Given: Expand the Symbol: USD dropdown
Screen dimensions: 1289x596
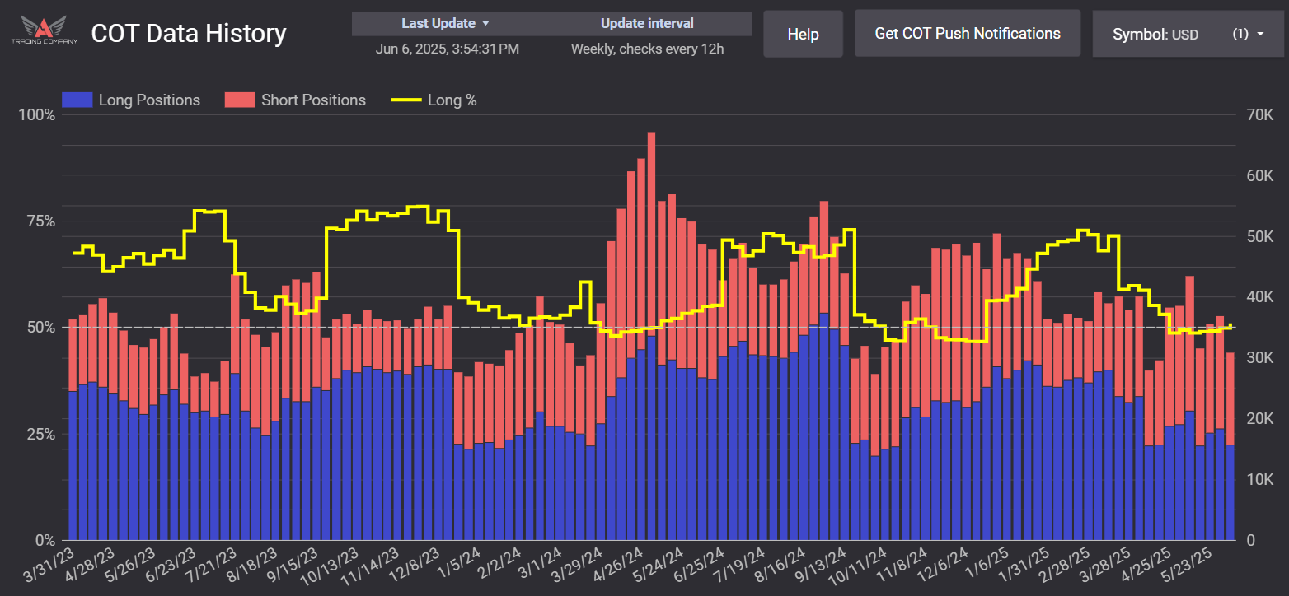Looking at the screenshot, I should tap(1155, 35).
